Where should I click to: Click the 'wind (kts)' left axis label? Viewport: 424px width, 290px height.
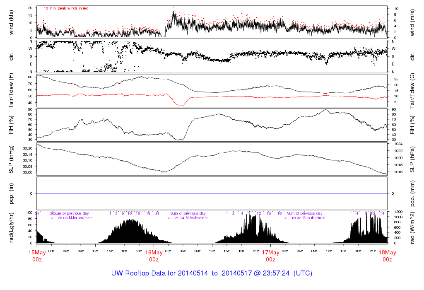tap(11, 22)
